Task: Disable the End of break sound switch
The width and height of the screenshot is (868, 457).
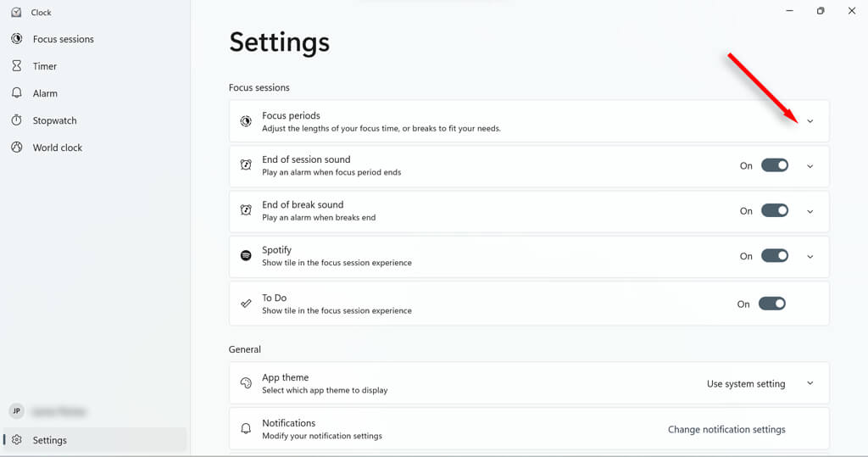Action: [x=775, y=210]
